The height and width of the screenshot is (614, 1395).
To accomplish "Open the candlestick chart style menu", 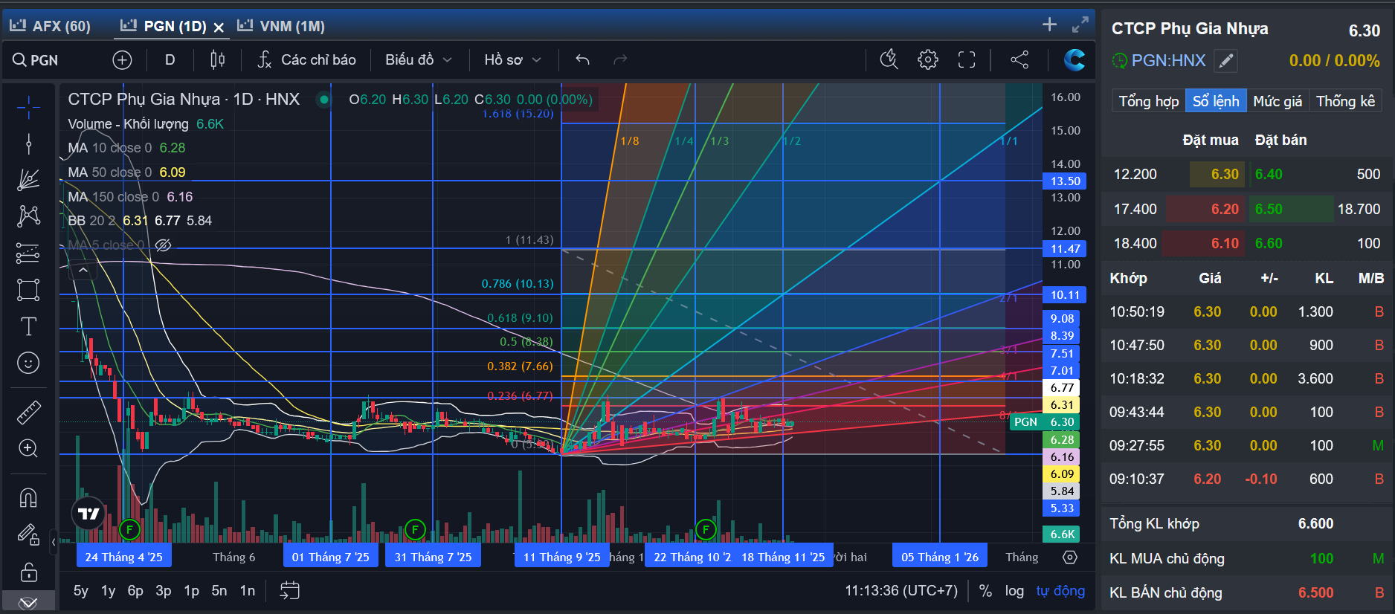I will tap(217, 59).
